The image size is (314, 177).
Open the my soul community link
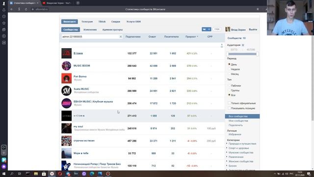click(78, 126)
